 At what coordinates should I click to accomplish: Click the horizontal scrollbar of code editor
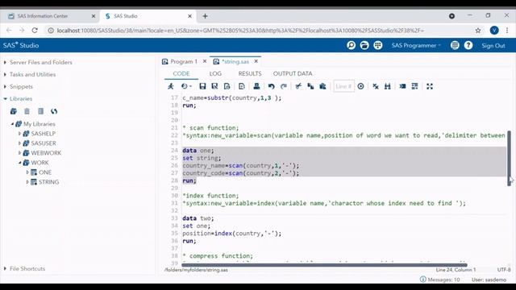point(324,265)
